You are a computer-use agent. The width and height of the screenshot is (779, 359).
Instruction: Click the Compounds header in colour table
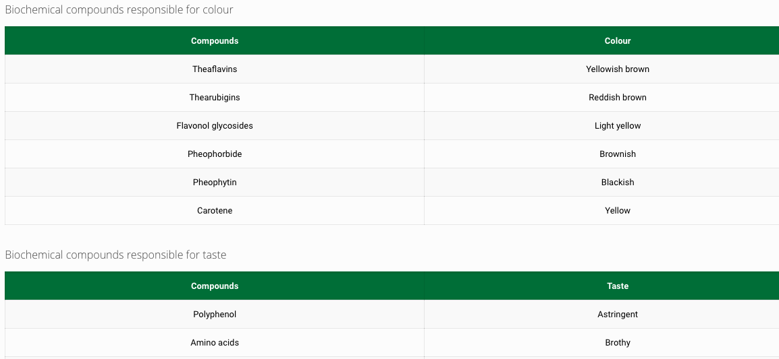[x=215, y=40]
